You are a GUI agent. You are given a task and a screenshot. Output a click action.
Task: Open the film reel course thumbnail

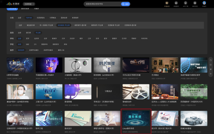[x=136, y=91]
